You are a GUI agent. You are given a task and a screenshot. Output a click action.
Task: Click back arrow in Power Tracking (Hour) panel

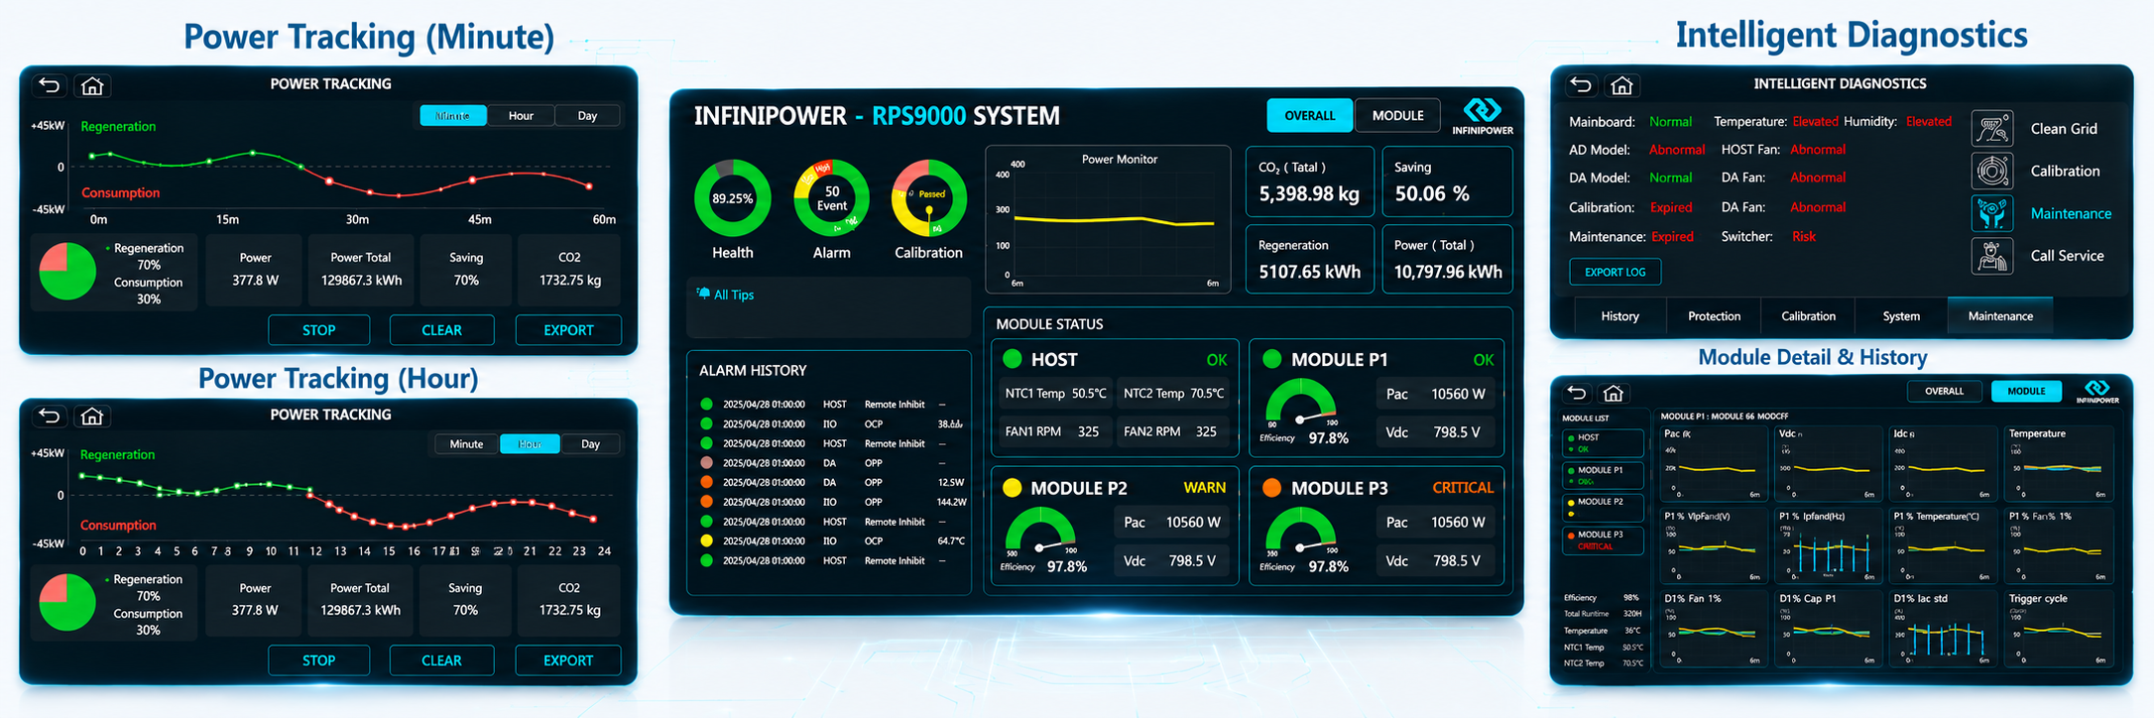coord(50,416)
